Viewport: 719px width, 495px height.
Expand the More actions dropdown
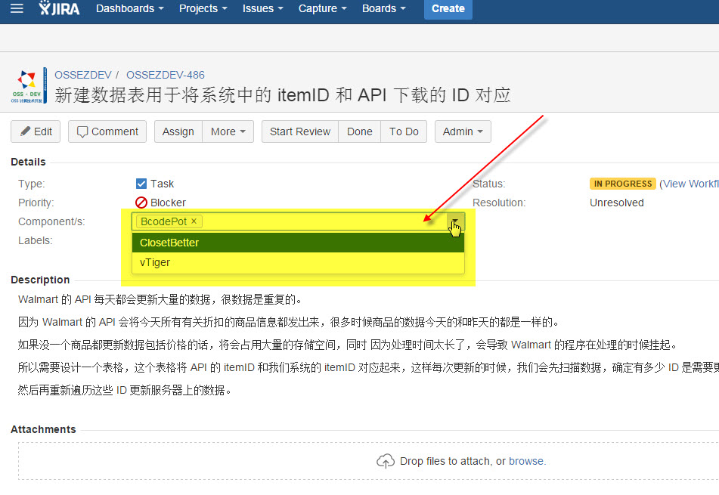228,131
